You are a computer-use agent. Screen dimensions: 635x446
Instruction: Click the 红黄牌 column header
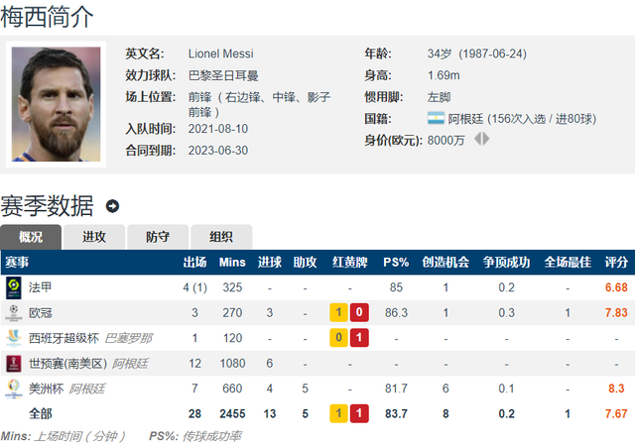350,263
